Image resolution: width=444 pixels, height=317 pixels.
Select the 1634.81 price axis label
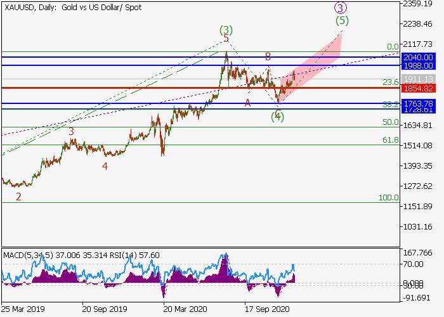417,125
